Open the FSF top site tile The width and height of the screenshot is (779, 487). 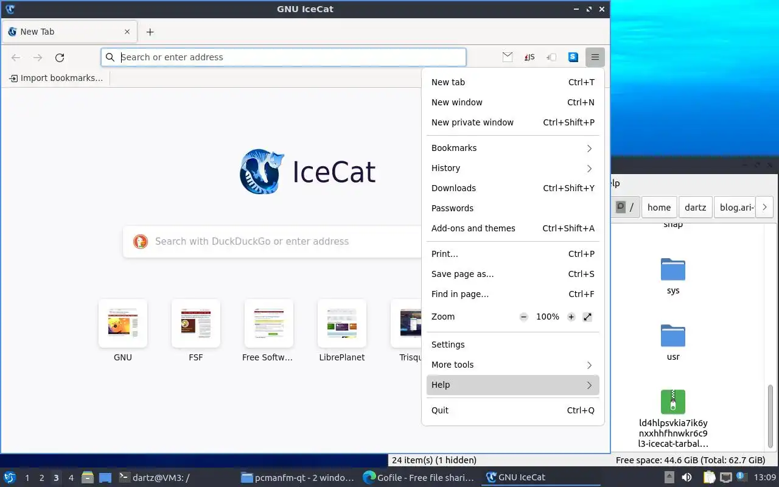pos(196,331)
